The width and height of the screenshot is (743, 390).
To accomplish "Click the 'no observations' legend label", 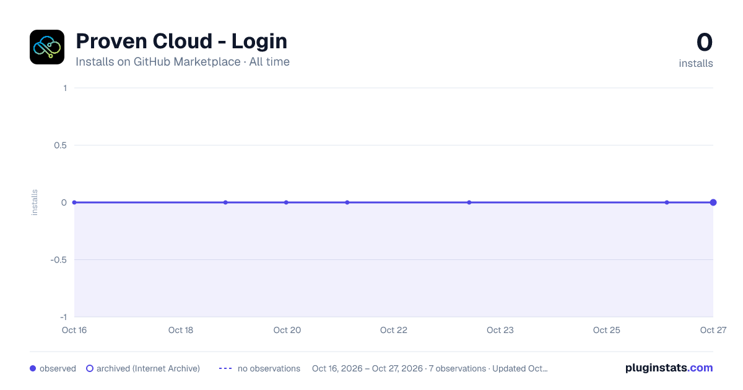I will pyautogui.click(x=269, y=368).
